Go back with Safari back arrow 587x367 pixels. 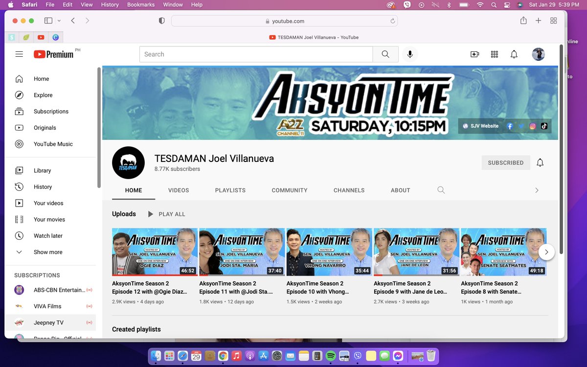[x=73, y=21]
